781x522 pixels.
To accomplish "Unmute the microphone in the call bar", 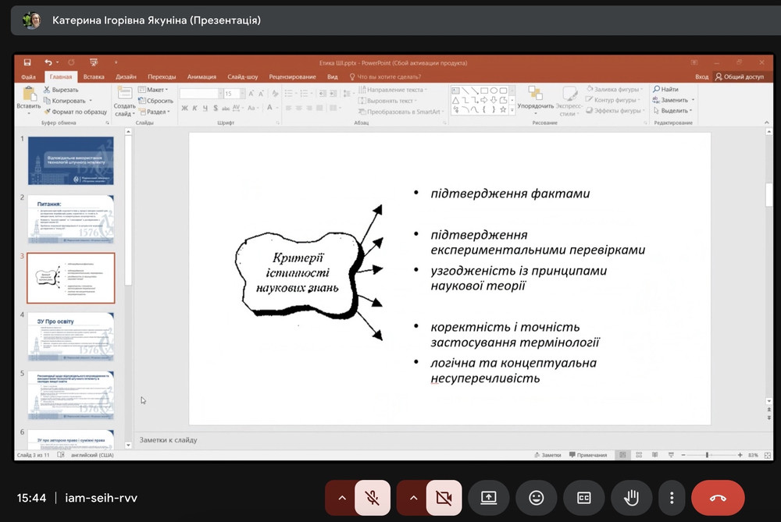I will (x=373, y=498).
